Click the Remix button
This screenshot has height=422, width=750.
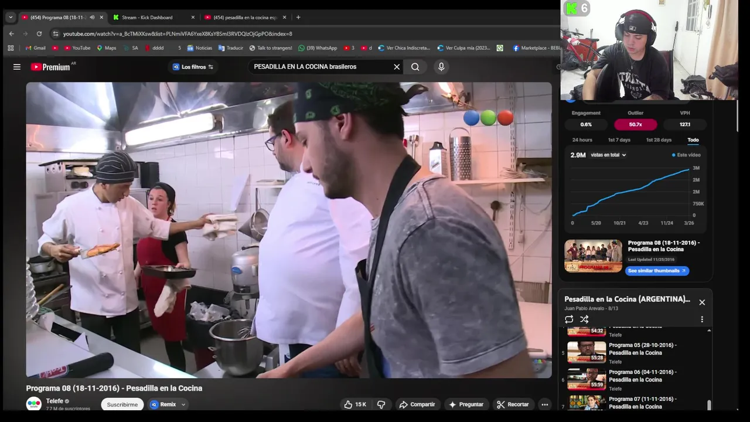163,404
